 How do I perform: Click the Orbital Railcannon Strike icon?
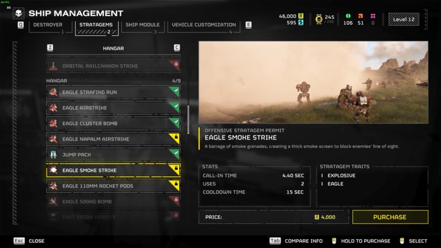(53, 66)
